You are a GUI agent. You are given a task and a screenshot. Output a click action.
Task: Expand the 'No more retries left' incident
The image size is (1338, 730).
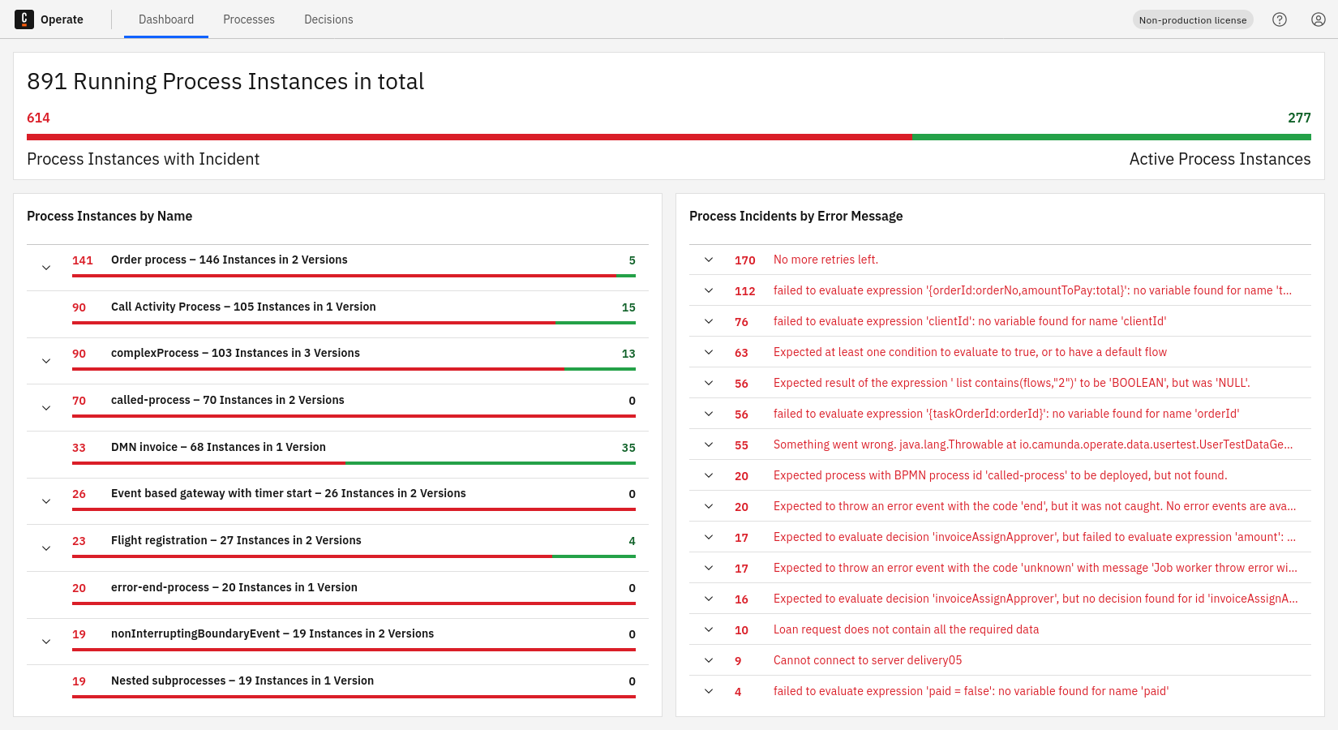click(709, 260)
